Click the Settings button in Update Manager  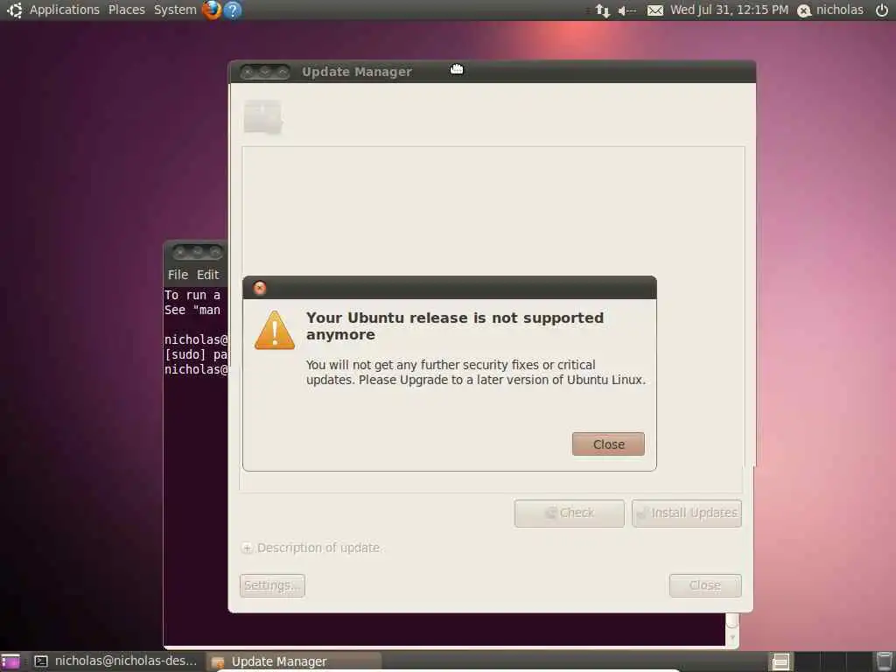tap(272, 585)
